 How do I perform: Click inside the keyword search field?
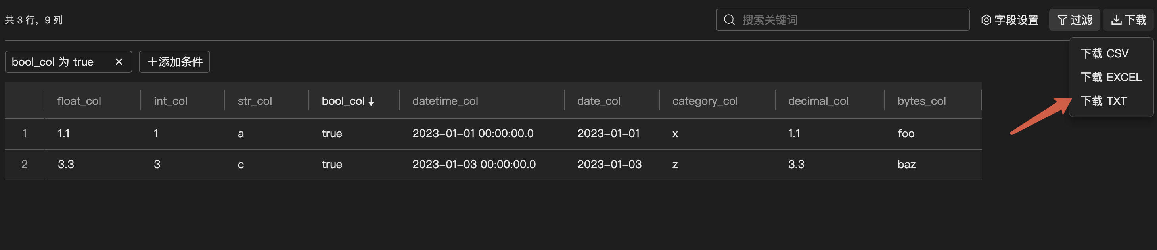pos(849,20)
